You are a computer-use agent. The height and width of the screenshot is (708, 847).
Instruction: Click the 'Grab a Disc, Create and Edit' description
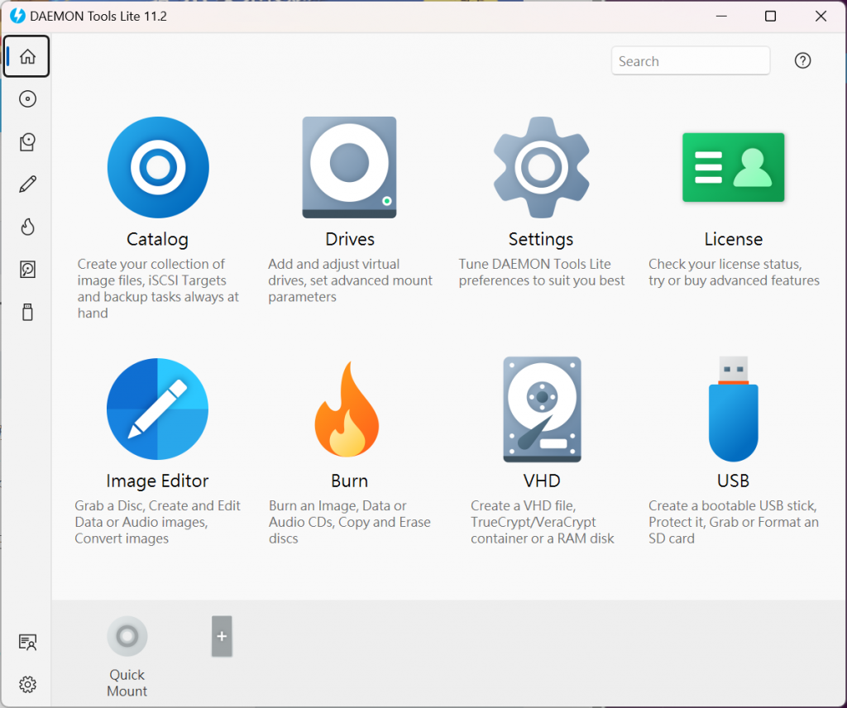pos(157,522)
